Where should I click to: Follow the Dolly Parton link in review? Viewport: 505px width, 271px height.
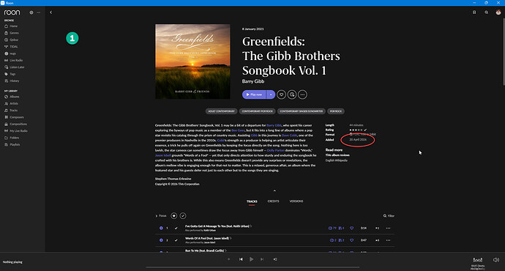pos(276,150)
